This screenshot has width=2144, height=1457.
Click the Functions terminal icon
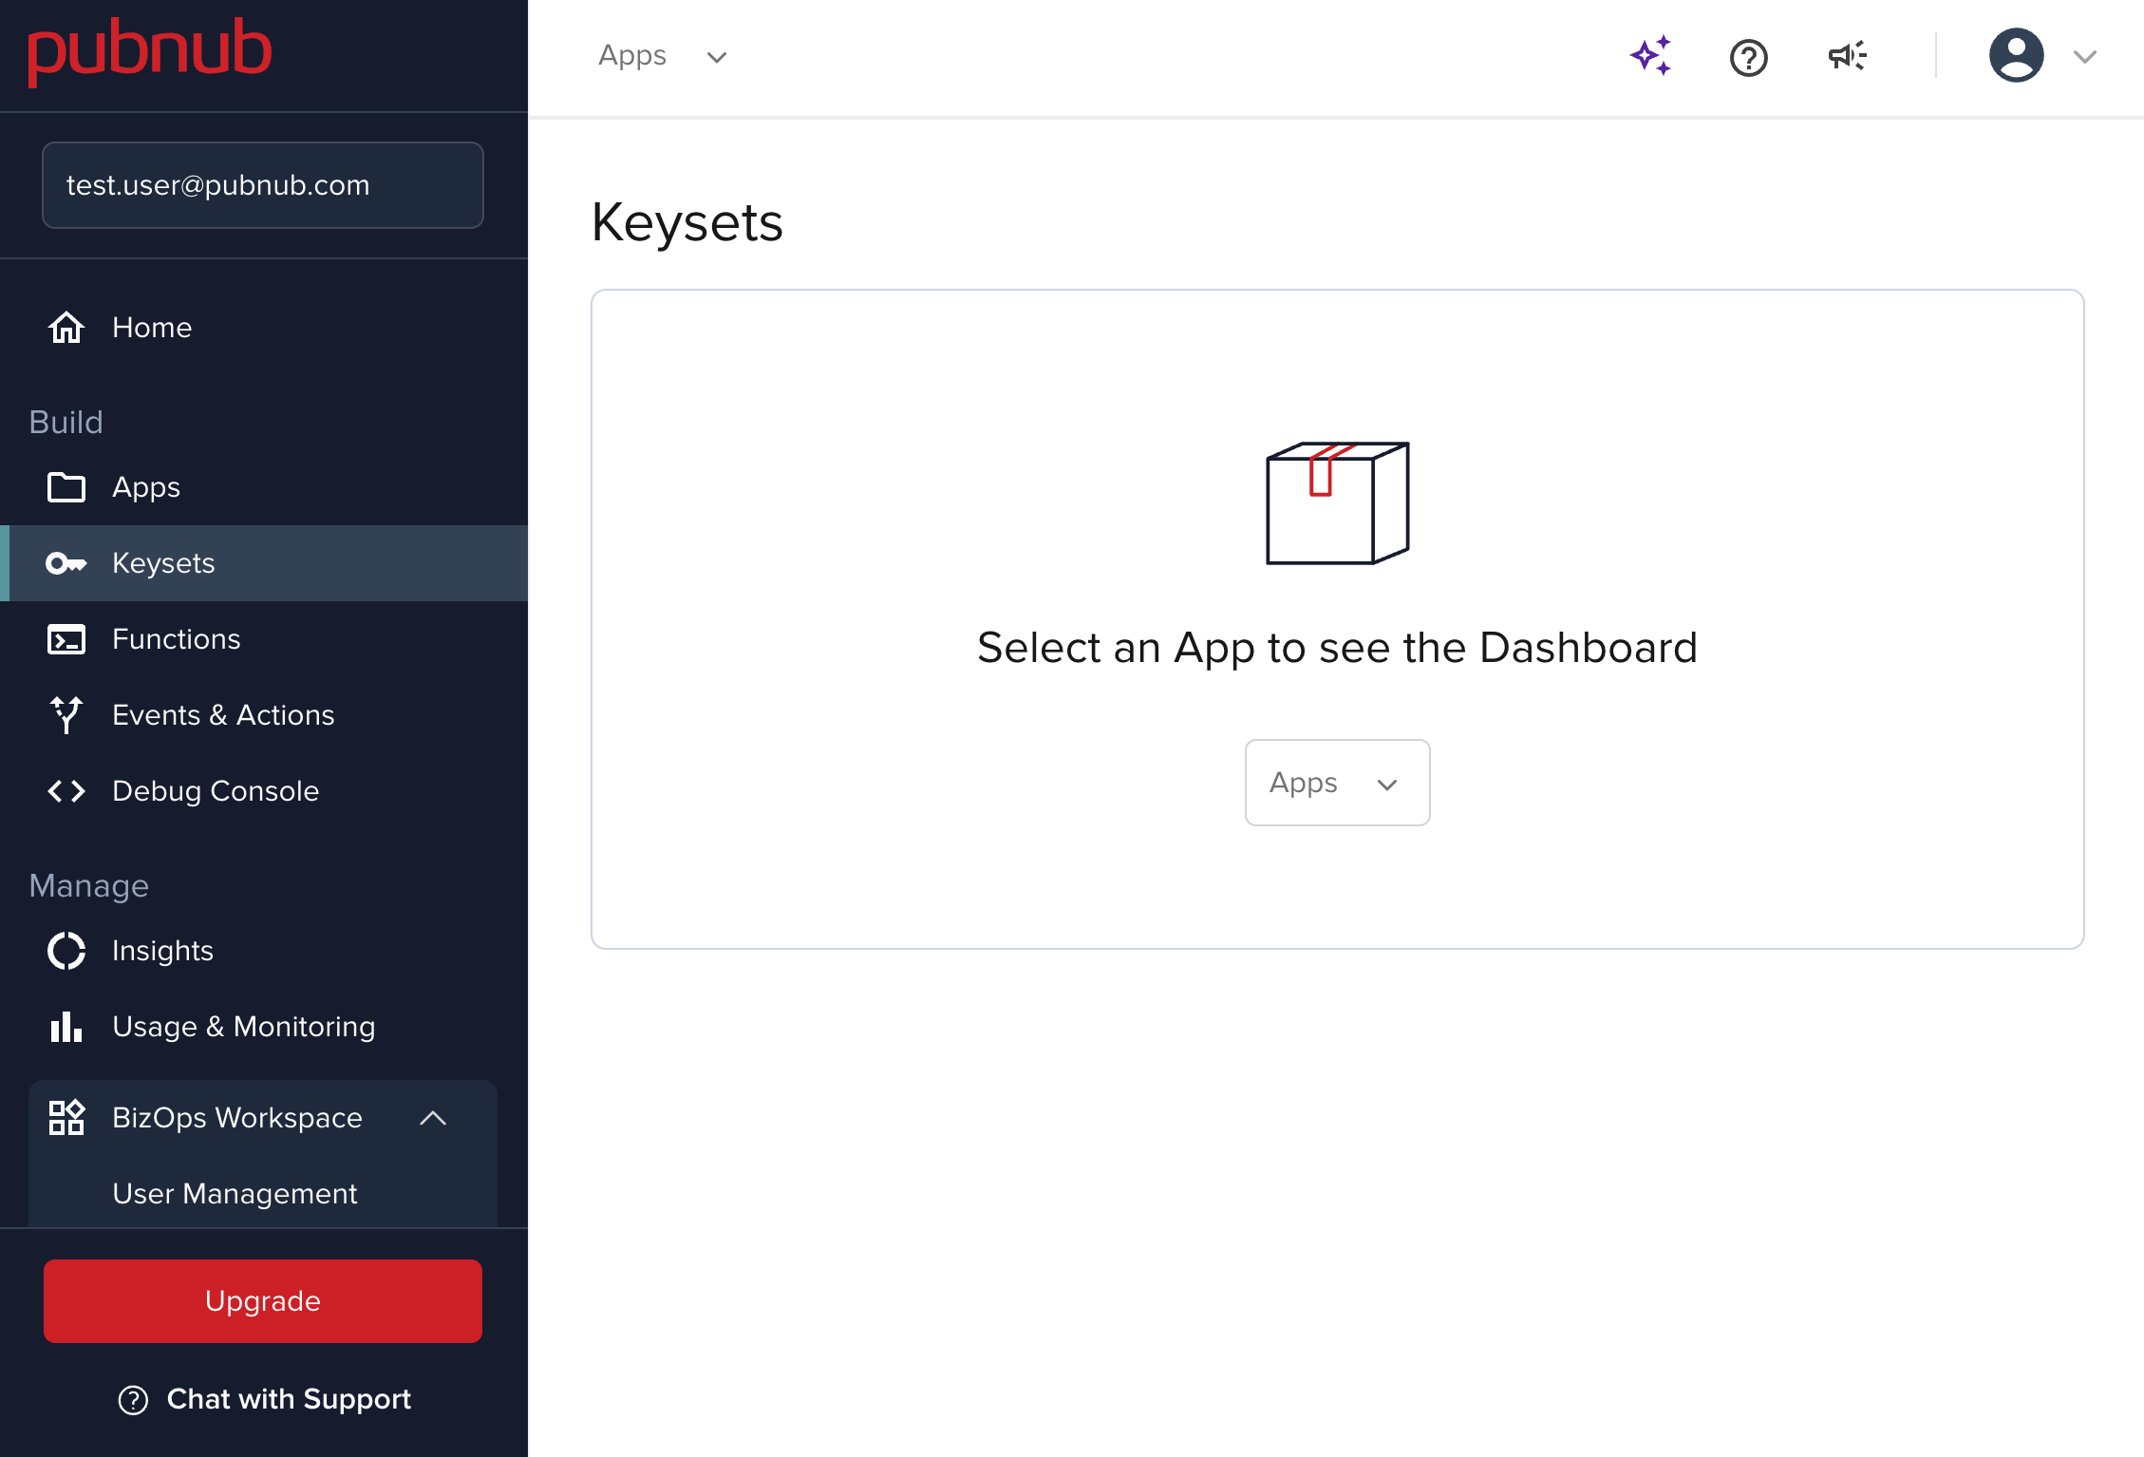point(66,639)
